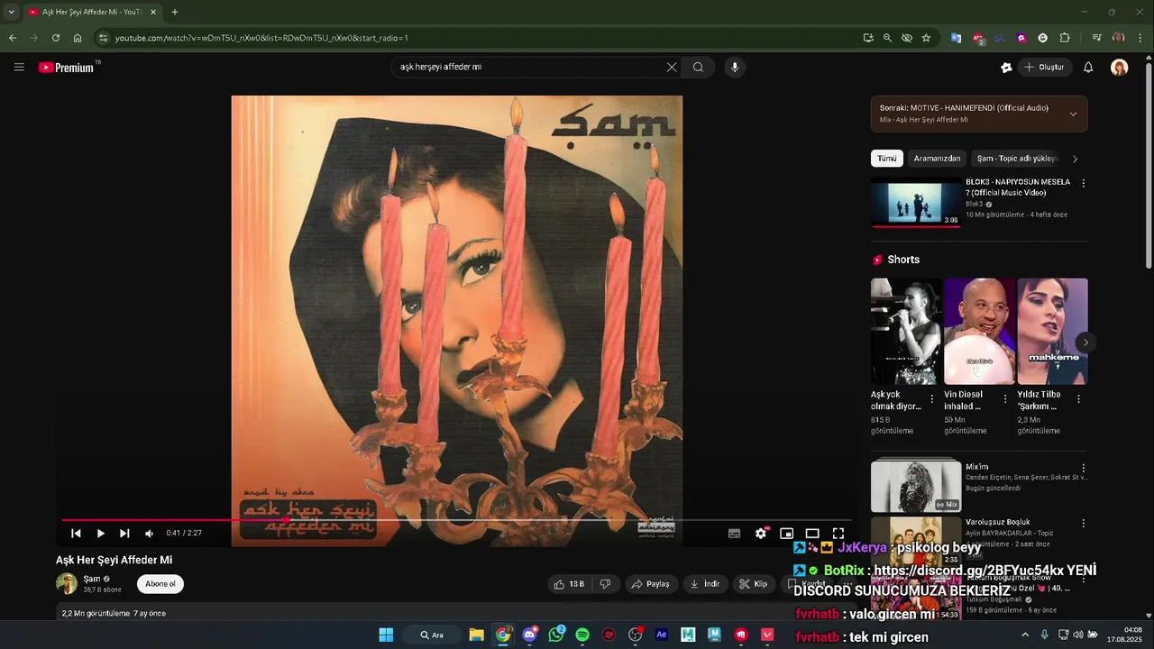
Task: Open Şam channel avatar
Action: click(67, 584)
